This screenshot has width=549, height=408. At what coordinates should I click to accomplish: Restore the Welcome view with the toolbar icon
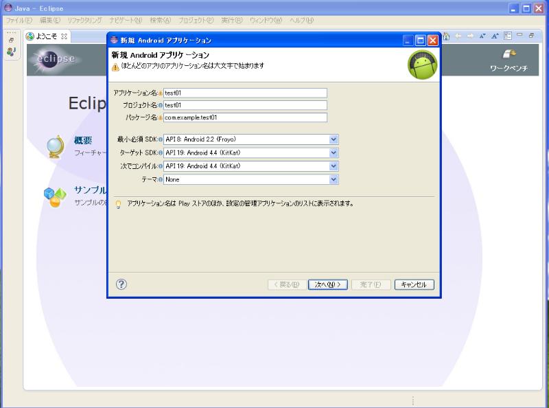pos(531,36)
